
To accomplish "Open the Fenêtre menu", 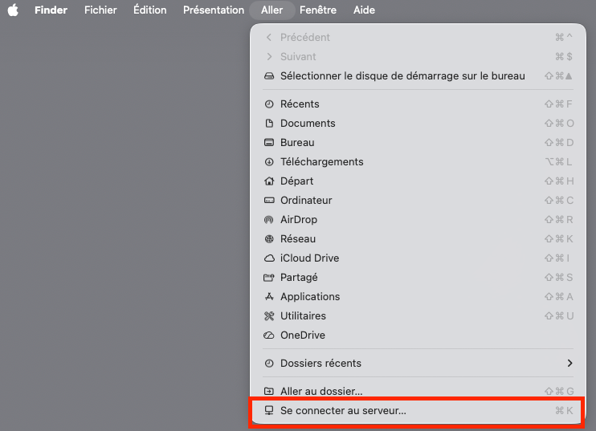I will pos(318,10).
